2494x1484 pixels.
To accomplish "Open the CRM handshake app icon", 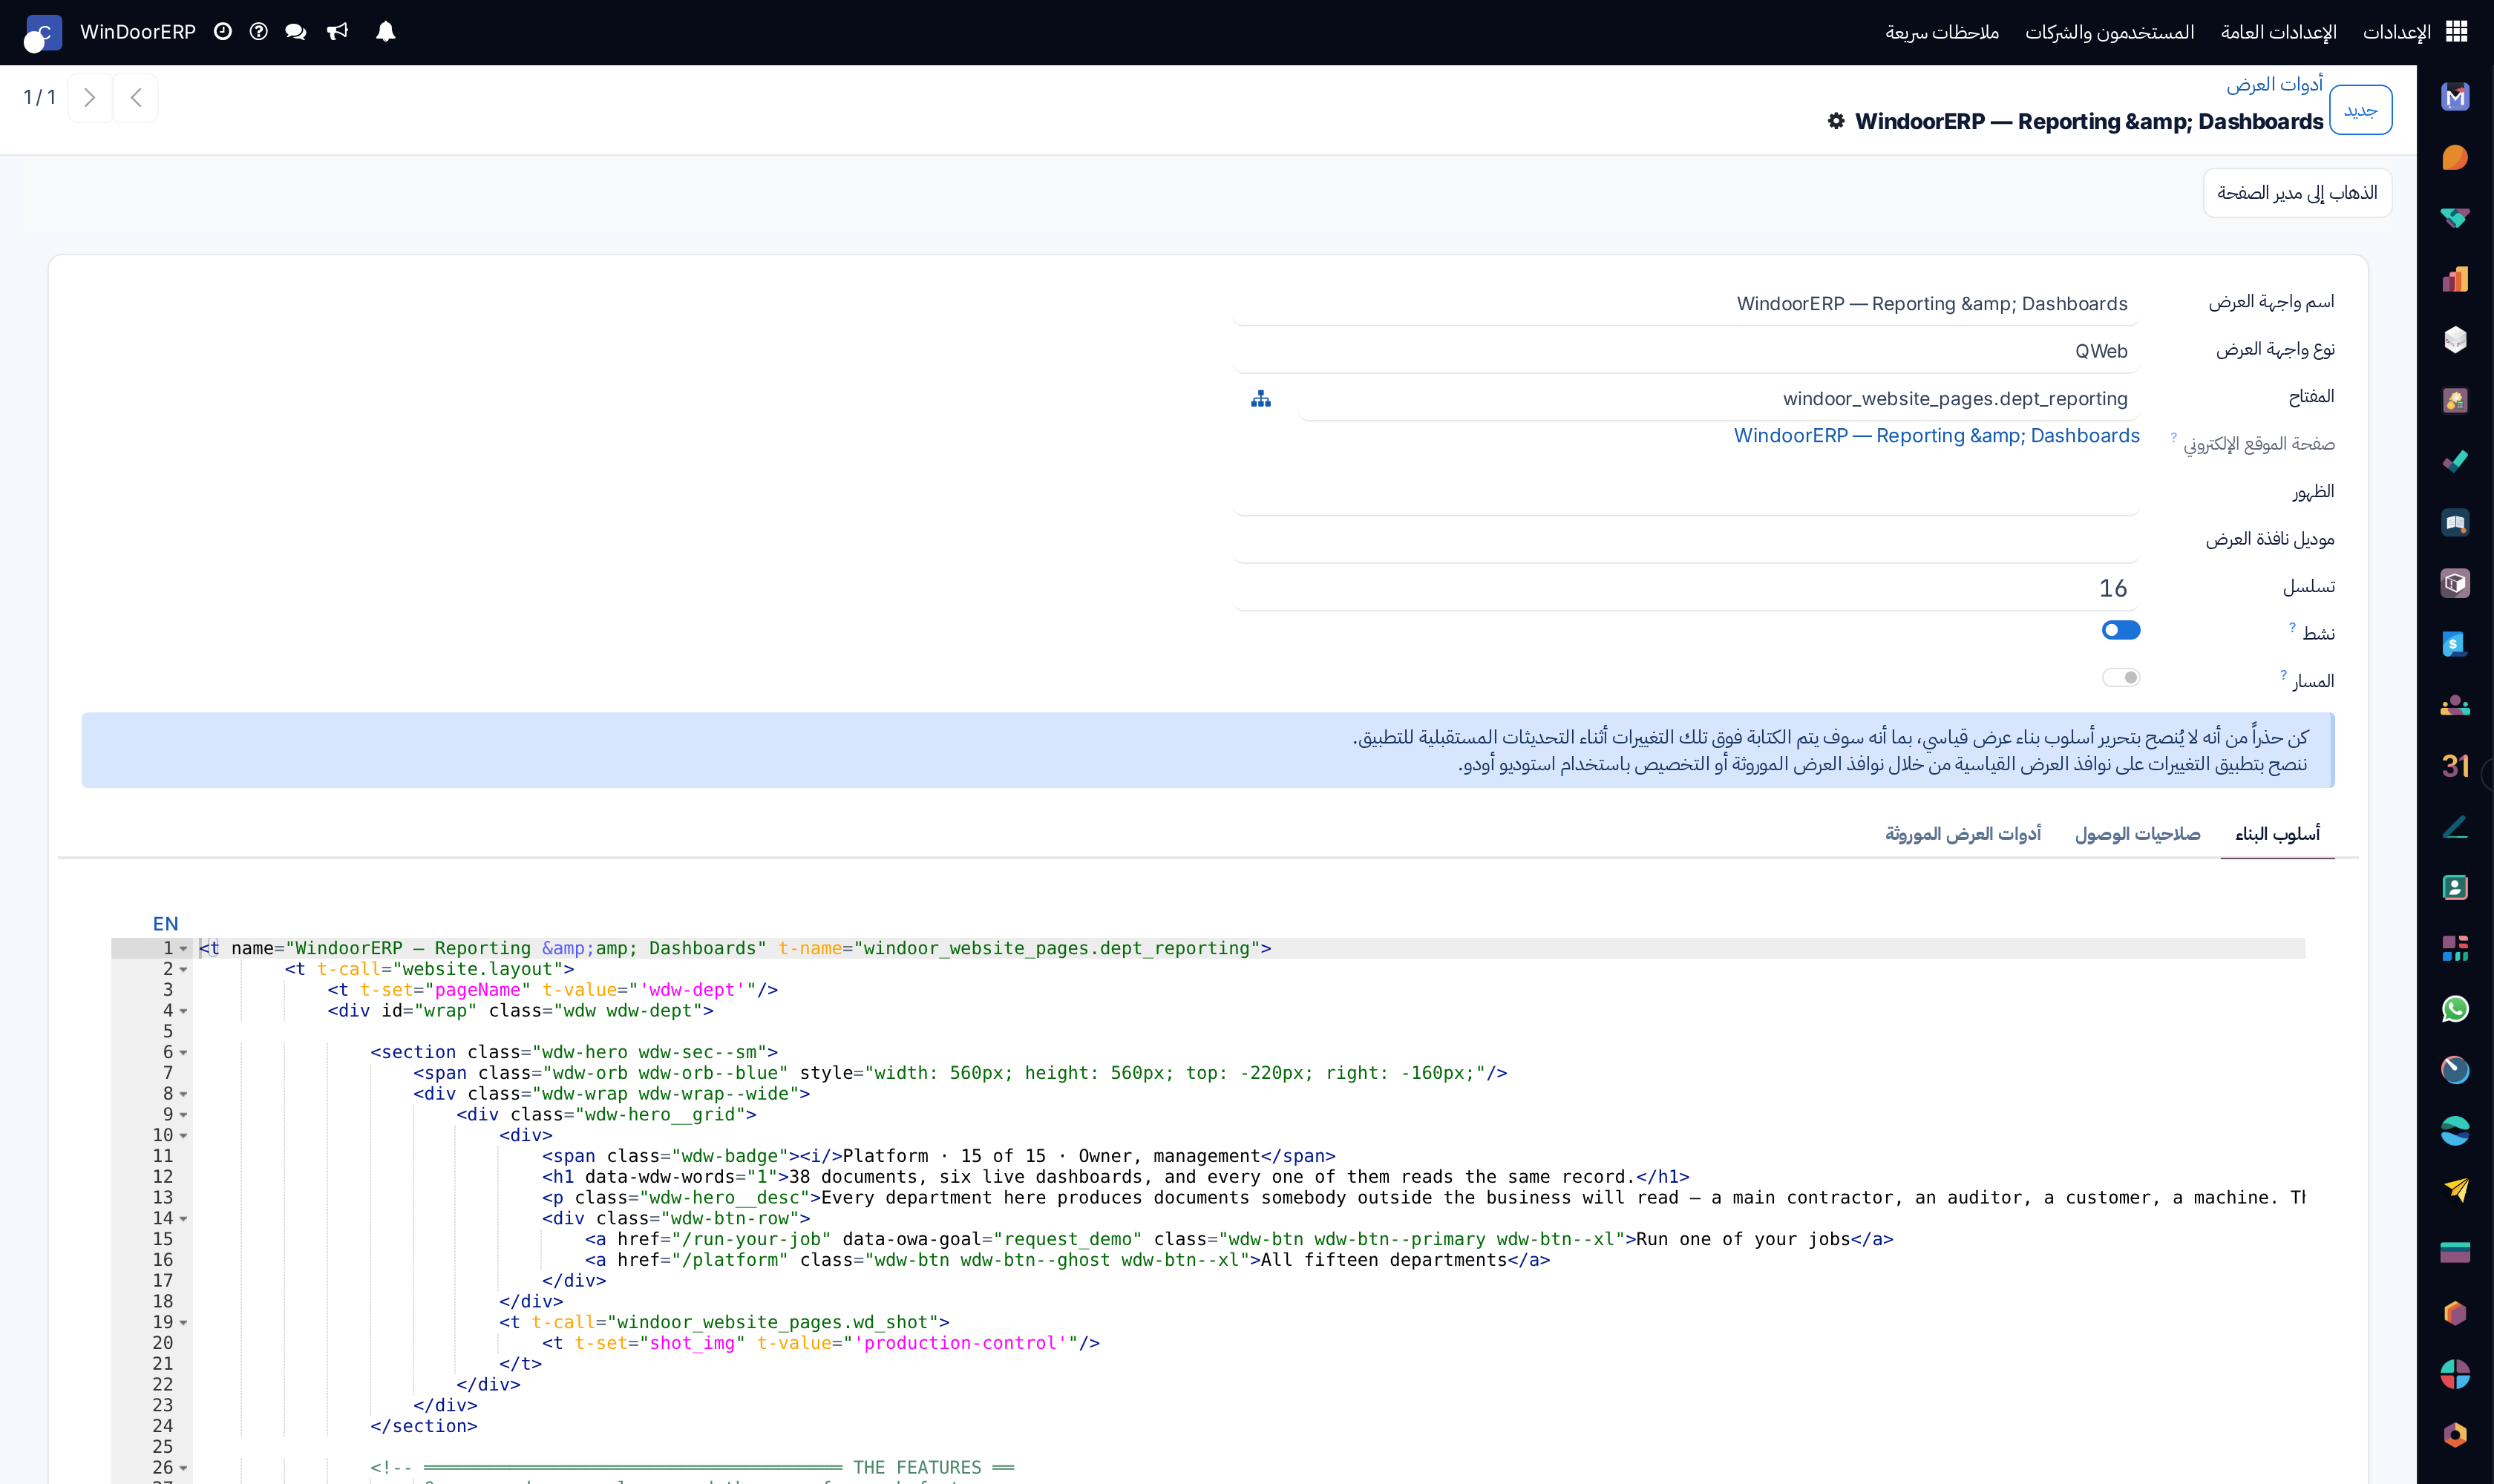I will (x=2455, y=218).
